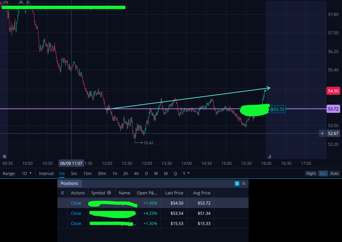Switch the Positions panel to list view

coord(244,184)
